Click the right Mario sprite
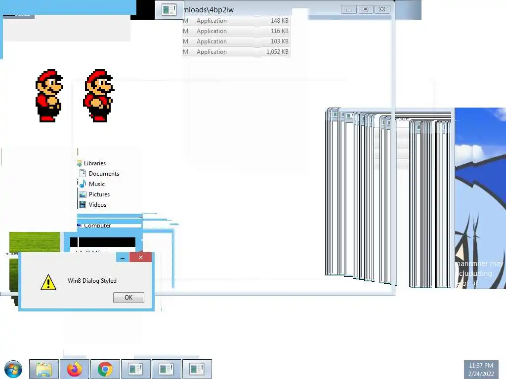The image size is (506, 379). [x=99, y=96]
